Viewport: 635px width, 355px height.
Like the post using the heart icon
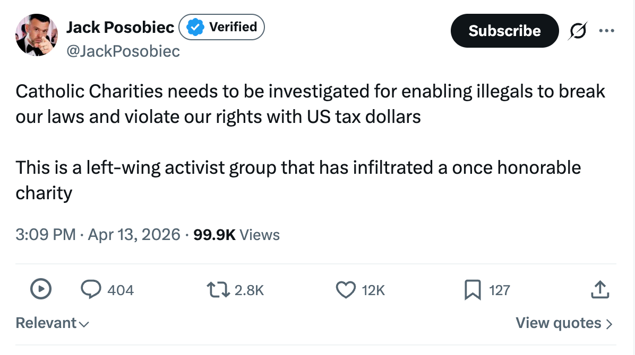346,289
